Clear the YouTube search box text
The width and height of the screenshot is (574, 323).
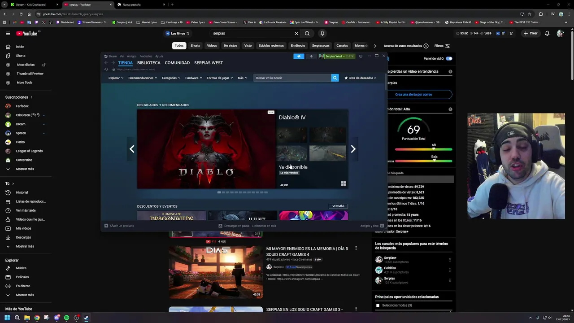(x=296, y=33)
